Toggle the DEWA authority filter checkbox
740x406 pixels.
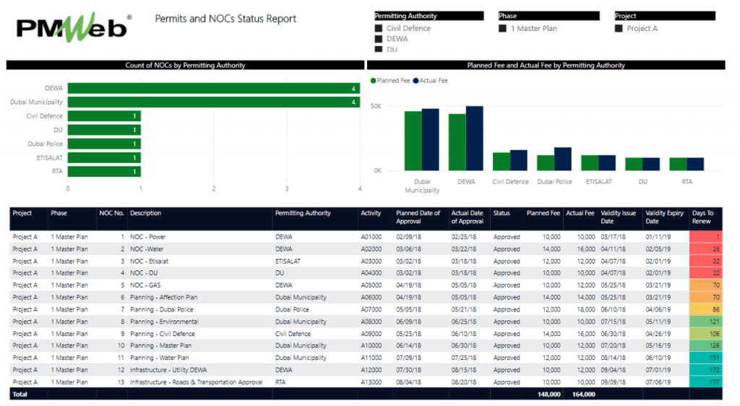click(x=379, y=39)
